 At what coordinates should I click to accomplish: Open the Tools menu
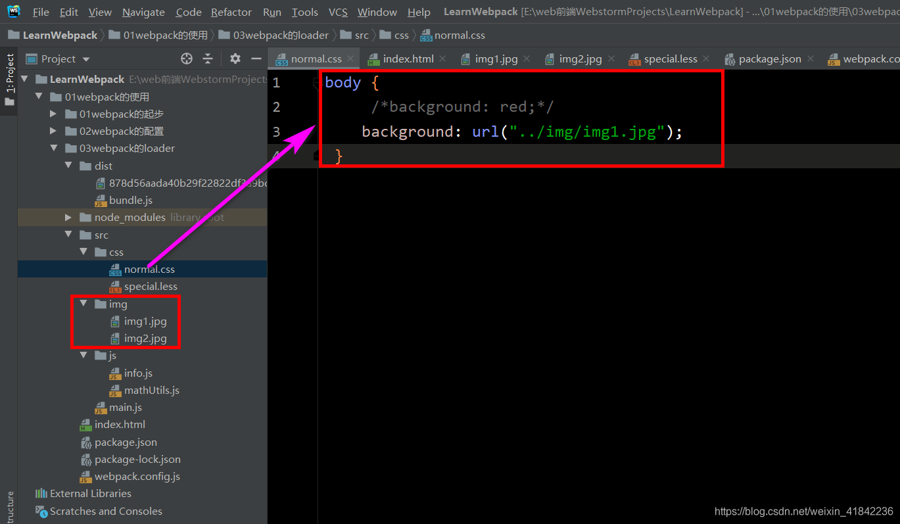click(x=305, y=12)
